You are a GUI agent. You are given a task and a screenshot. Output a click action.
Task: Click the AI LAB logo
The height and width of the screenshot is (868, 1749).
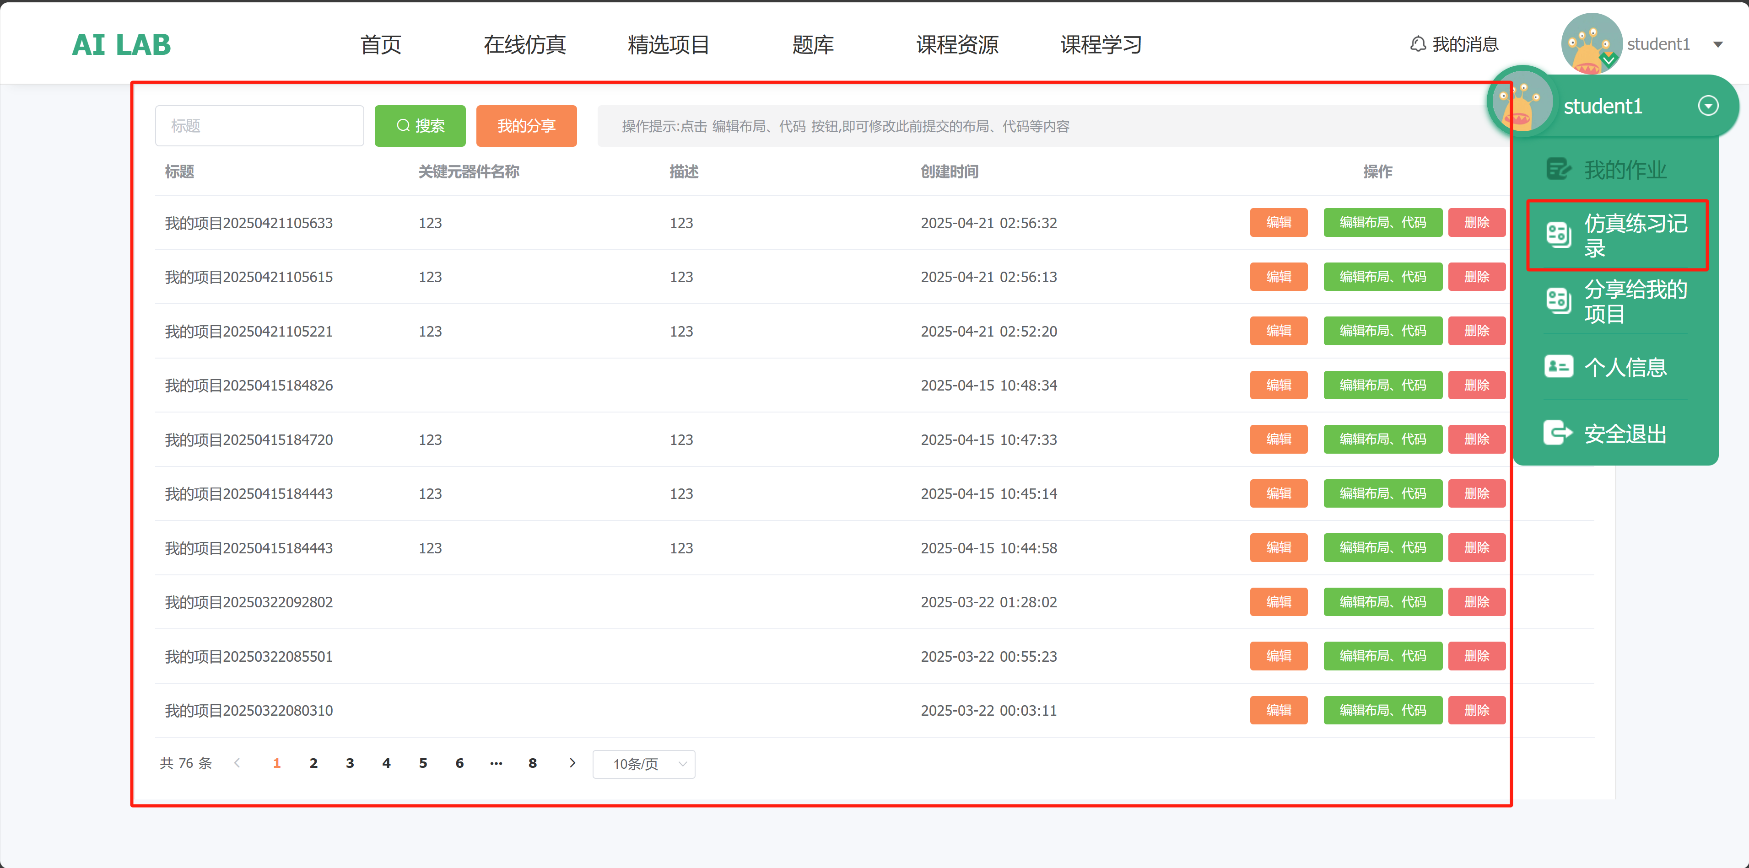(x=122, y=45)
